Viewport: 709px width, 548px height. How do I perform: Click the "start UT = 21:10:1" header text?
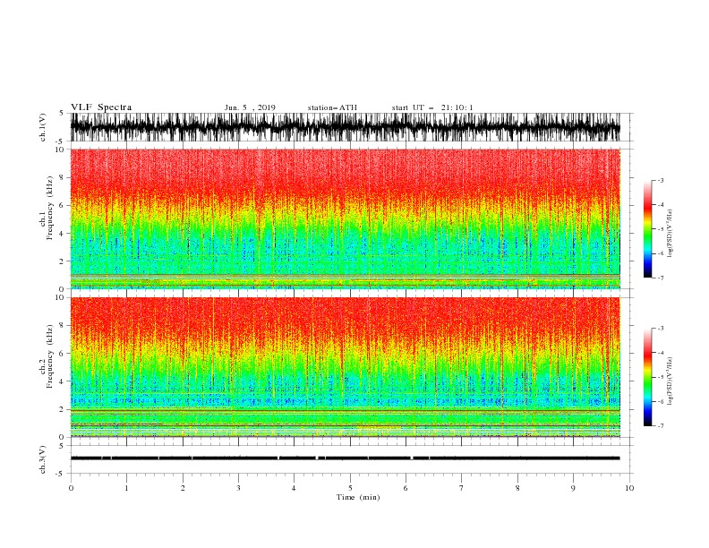[432, 107]
